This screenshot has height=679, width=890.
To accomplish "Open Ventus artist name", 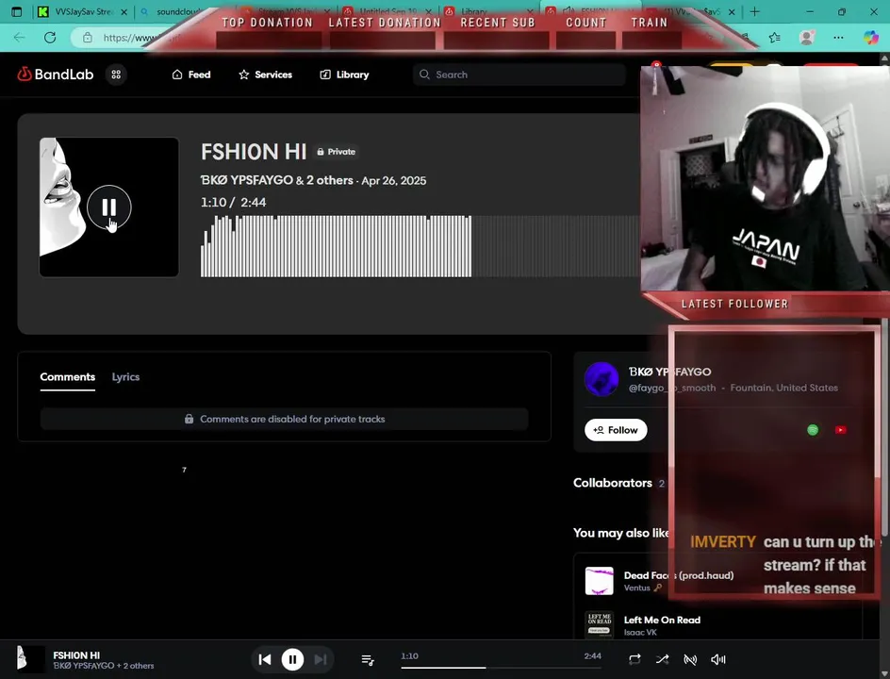I will coord(636,588).
